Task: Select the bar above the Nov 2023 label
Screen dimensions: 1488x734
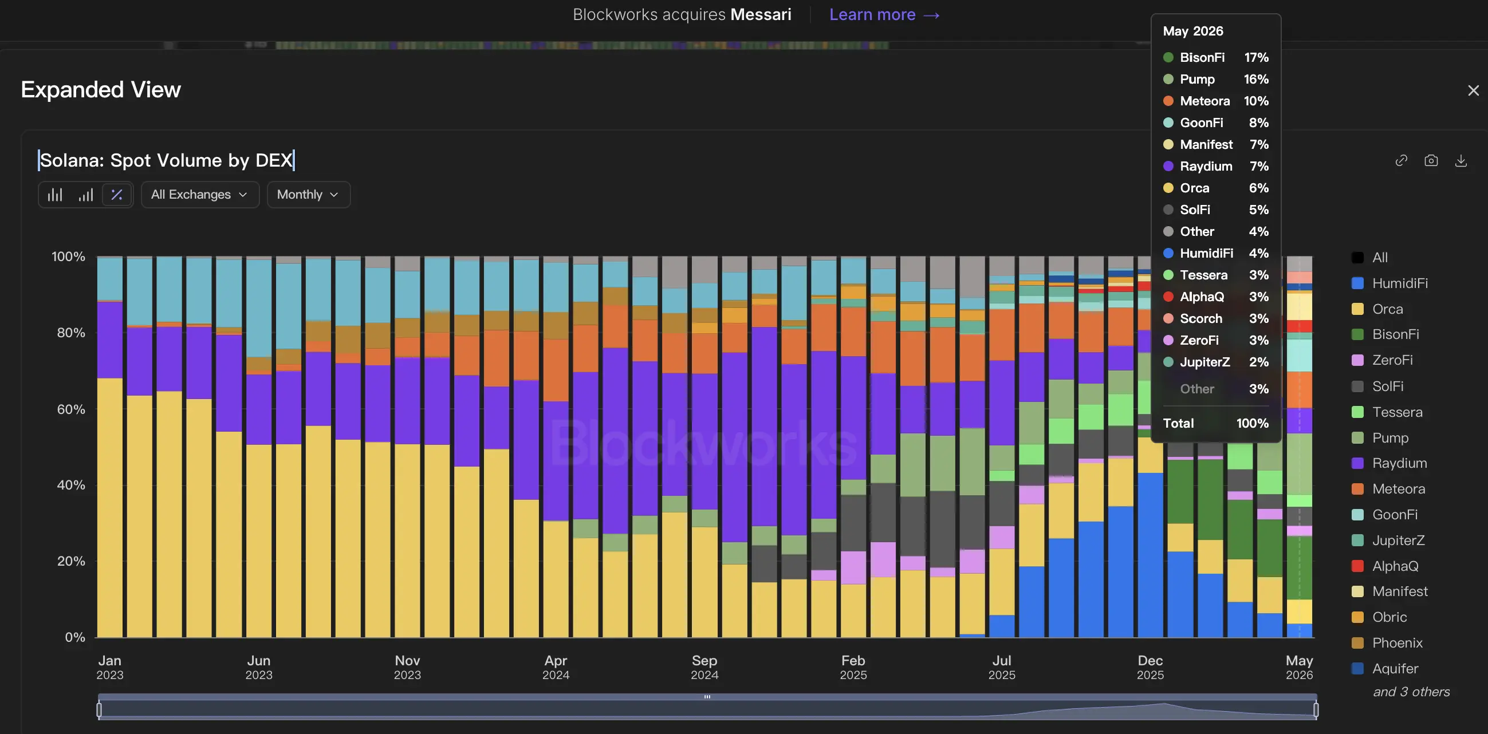Action: (407, 447)
